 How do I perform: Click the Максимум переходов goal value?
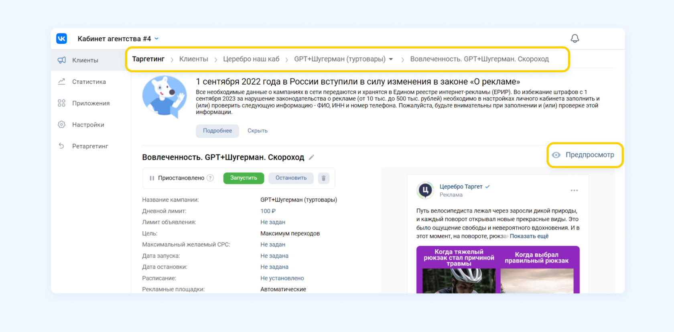pyautogui.click(x=290, y=234)
